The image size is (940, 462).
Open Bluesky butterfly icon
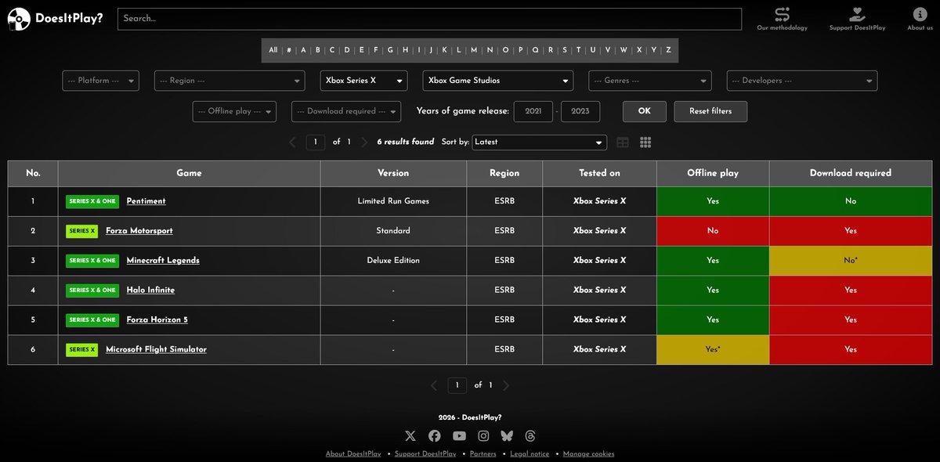click(x=507, y=436)
